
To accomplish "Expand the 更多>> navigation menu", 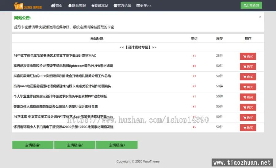I will coord(144,6).
